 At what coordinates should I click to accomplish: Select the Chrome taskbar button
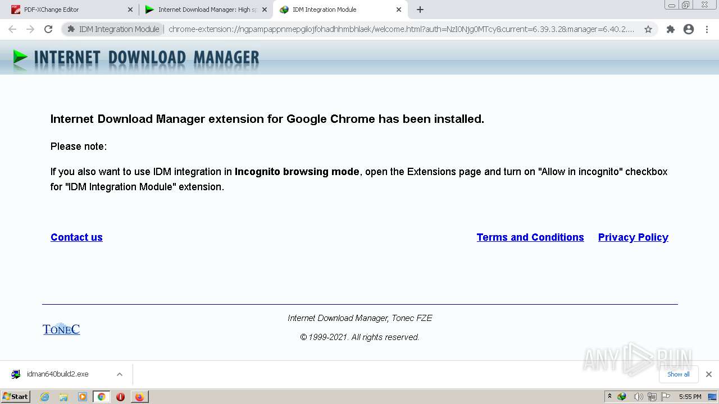101,397
